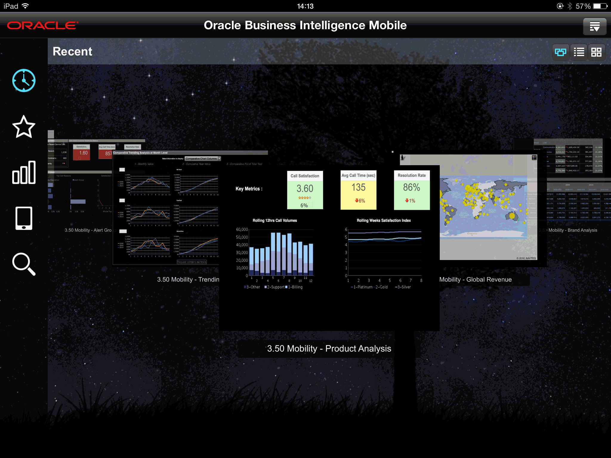
Task: Select the Mobile device icon
Action: tap(24, 219)
